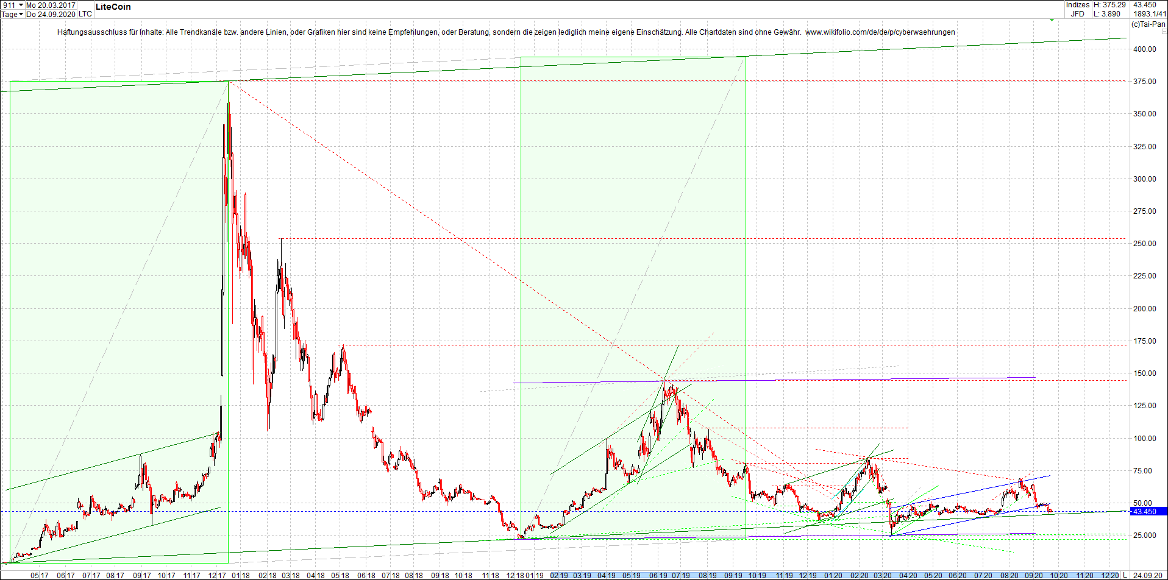The height and width of the screenshot is (580, 1168).
Task: Click the LiteCoin chart title
Action: pyautogui.click(x=114, y=7)
